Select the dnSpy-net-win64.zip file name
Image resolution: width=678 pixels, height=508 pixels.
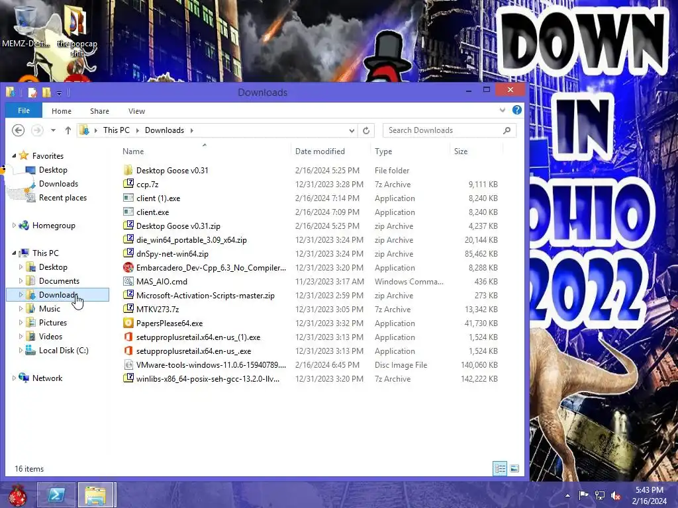[x=172, y=253]
